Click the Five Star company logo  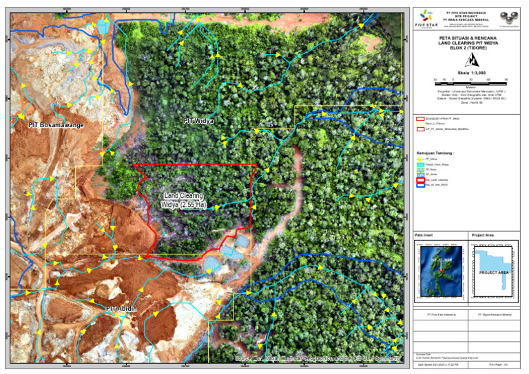coord(426,19)
